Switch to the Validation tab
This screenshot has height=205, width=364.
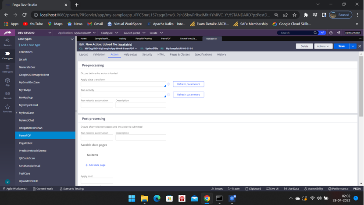click(x=99, y=54)
